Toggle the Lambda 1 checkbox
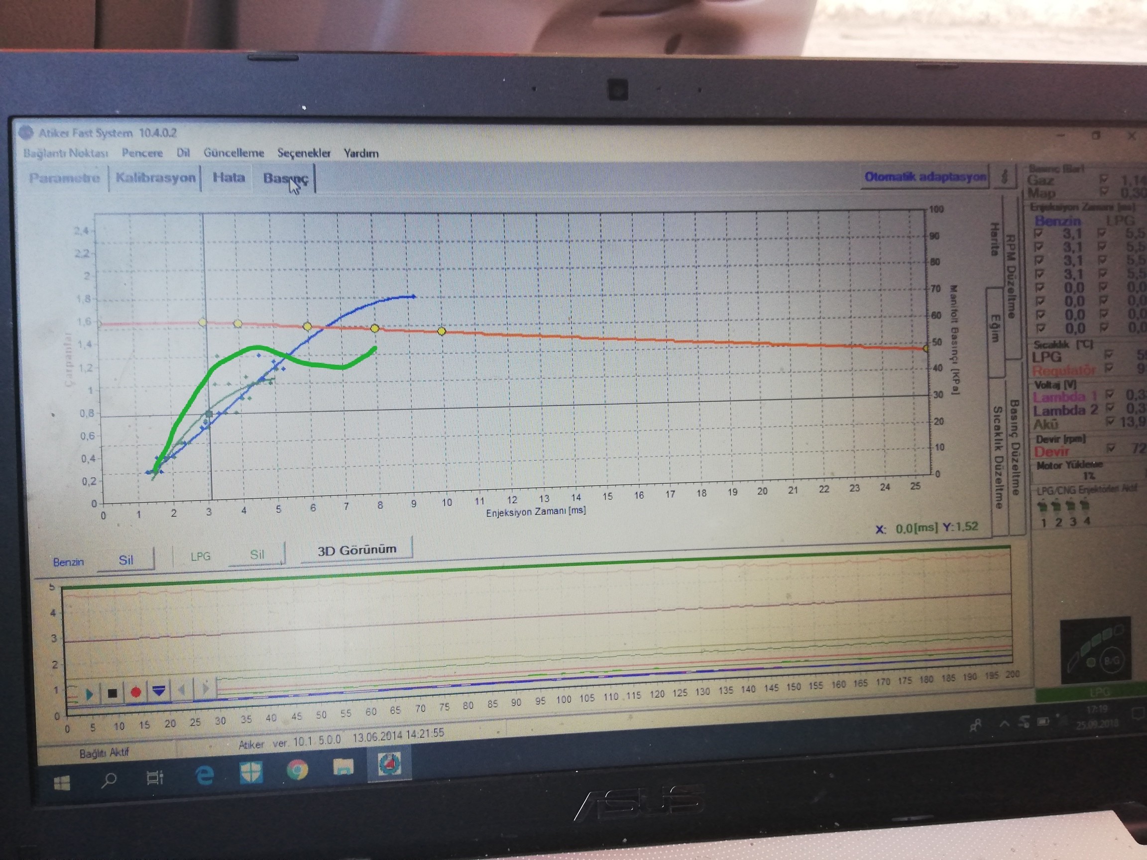This screenshot has height=860, width=1147. (x=1110, y=394)
